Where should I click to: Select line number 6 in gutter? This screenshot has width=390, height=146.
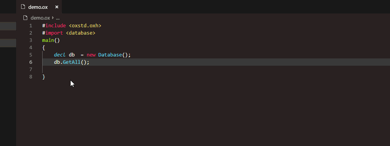(31, 62)
